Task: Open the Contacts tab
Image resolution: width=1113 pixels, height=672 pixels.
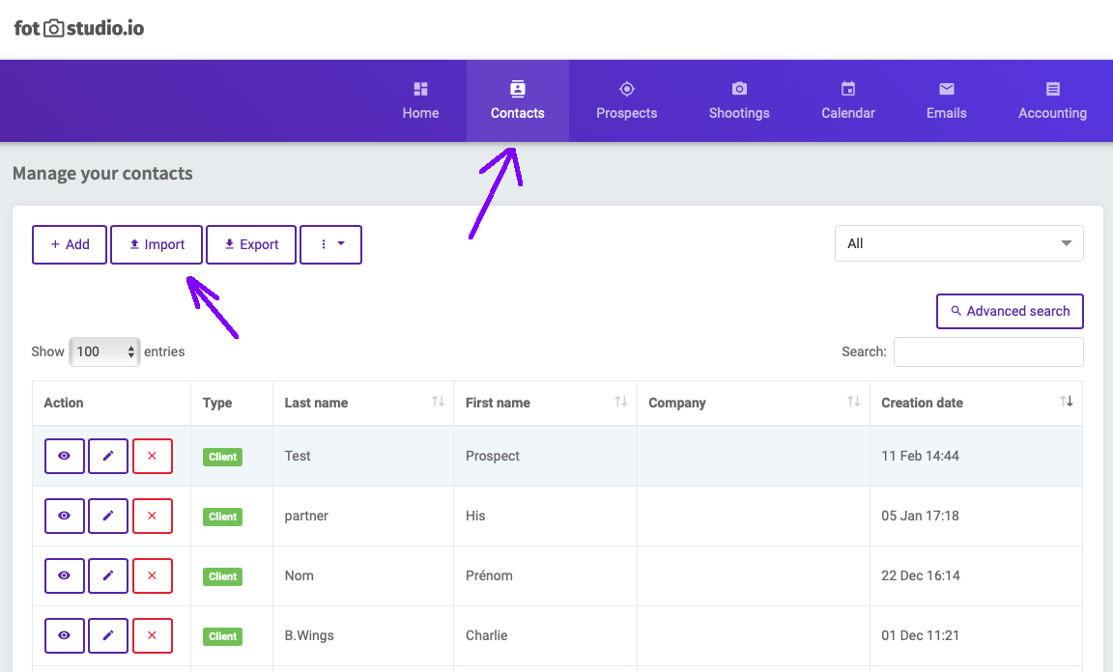Action: coord(518,100)
